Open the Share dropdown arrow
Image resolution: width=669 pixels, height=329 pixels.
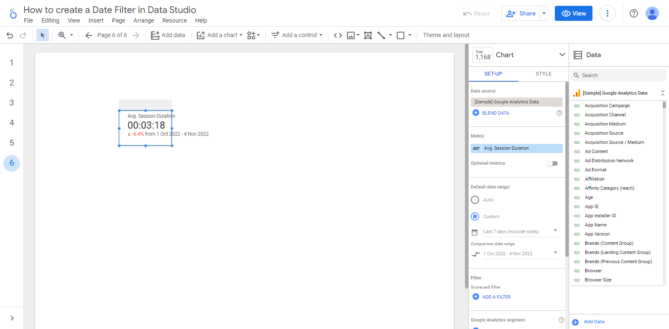tap(544, 13)
